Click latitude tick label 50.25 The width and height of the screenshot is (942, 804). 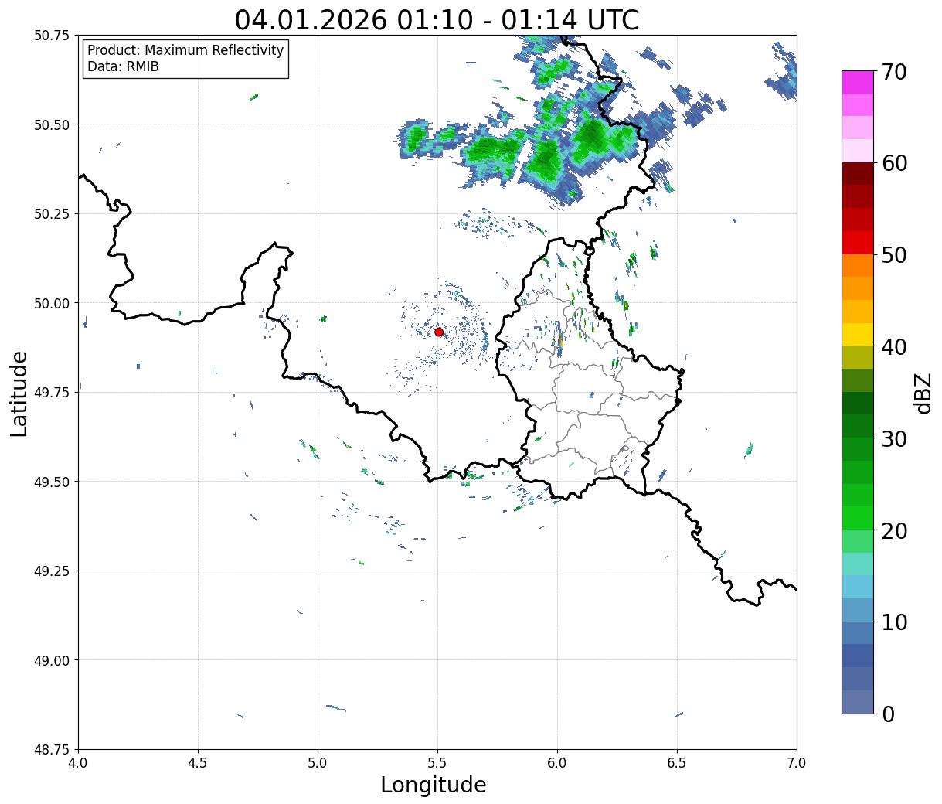51,214
